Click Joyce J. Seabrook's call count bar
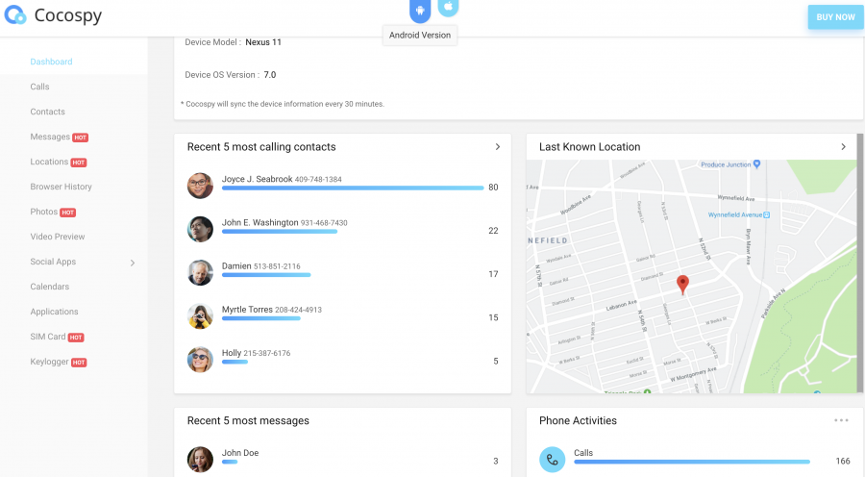The height and width of the screenshot is (477, 865). coord(353,188)
